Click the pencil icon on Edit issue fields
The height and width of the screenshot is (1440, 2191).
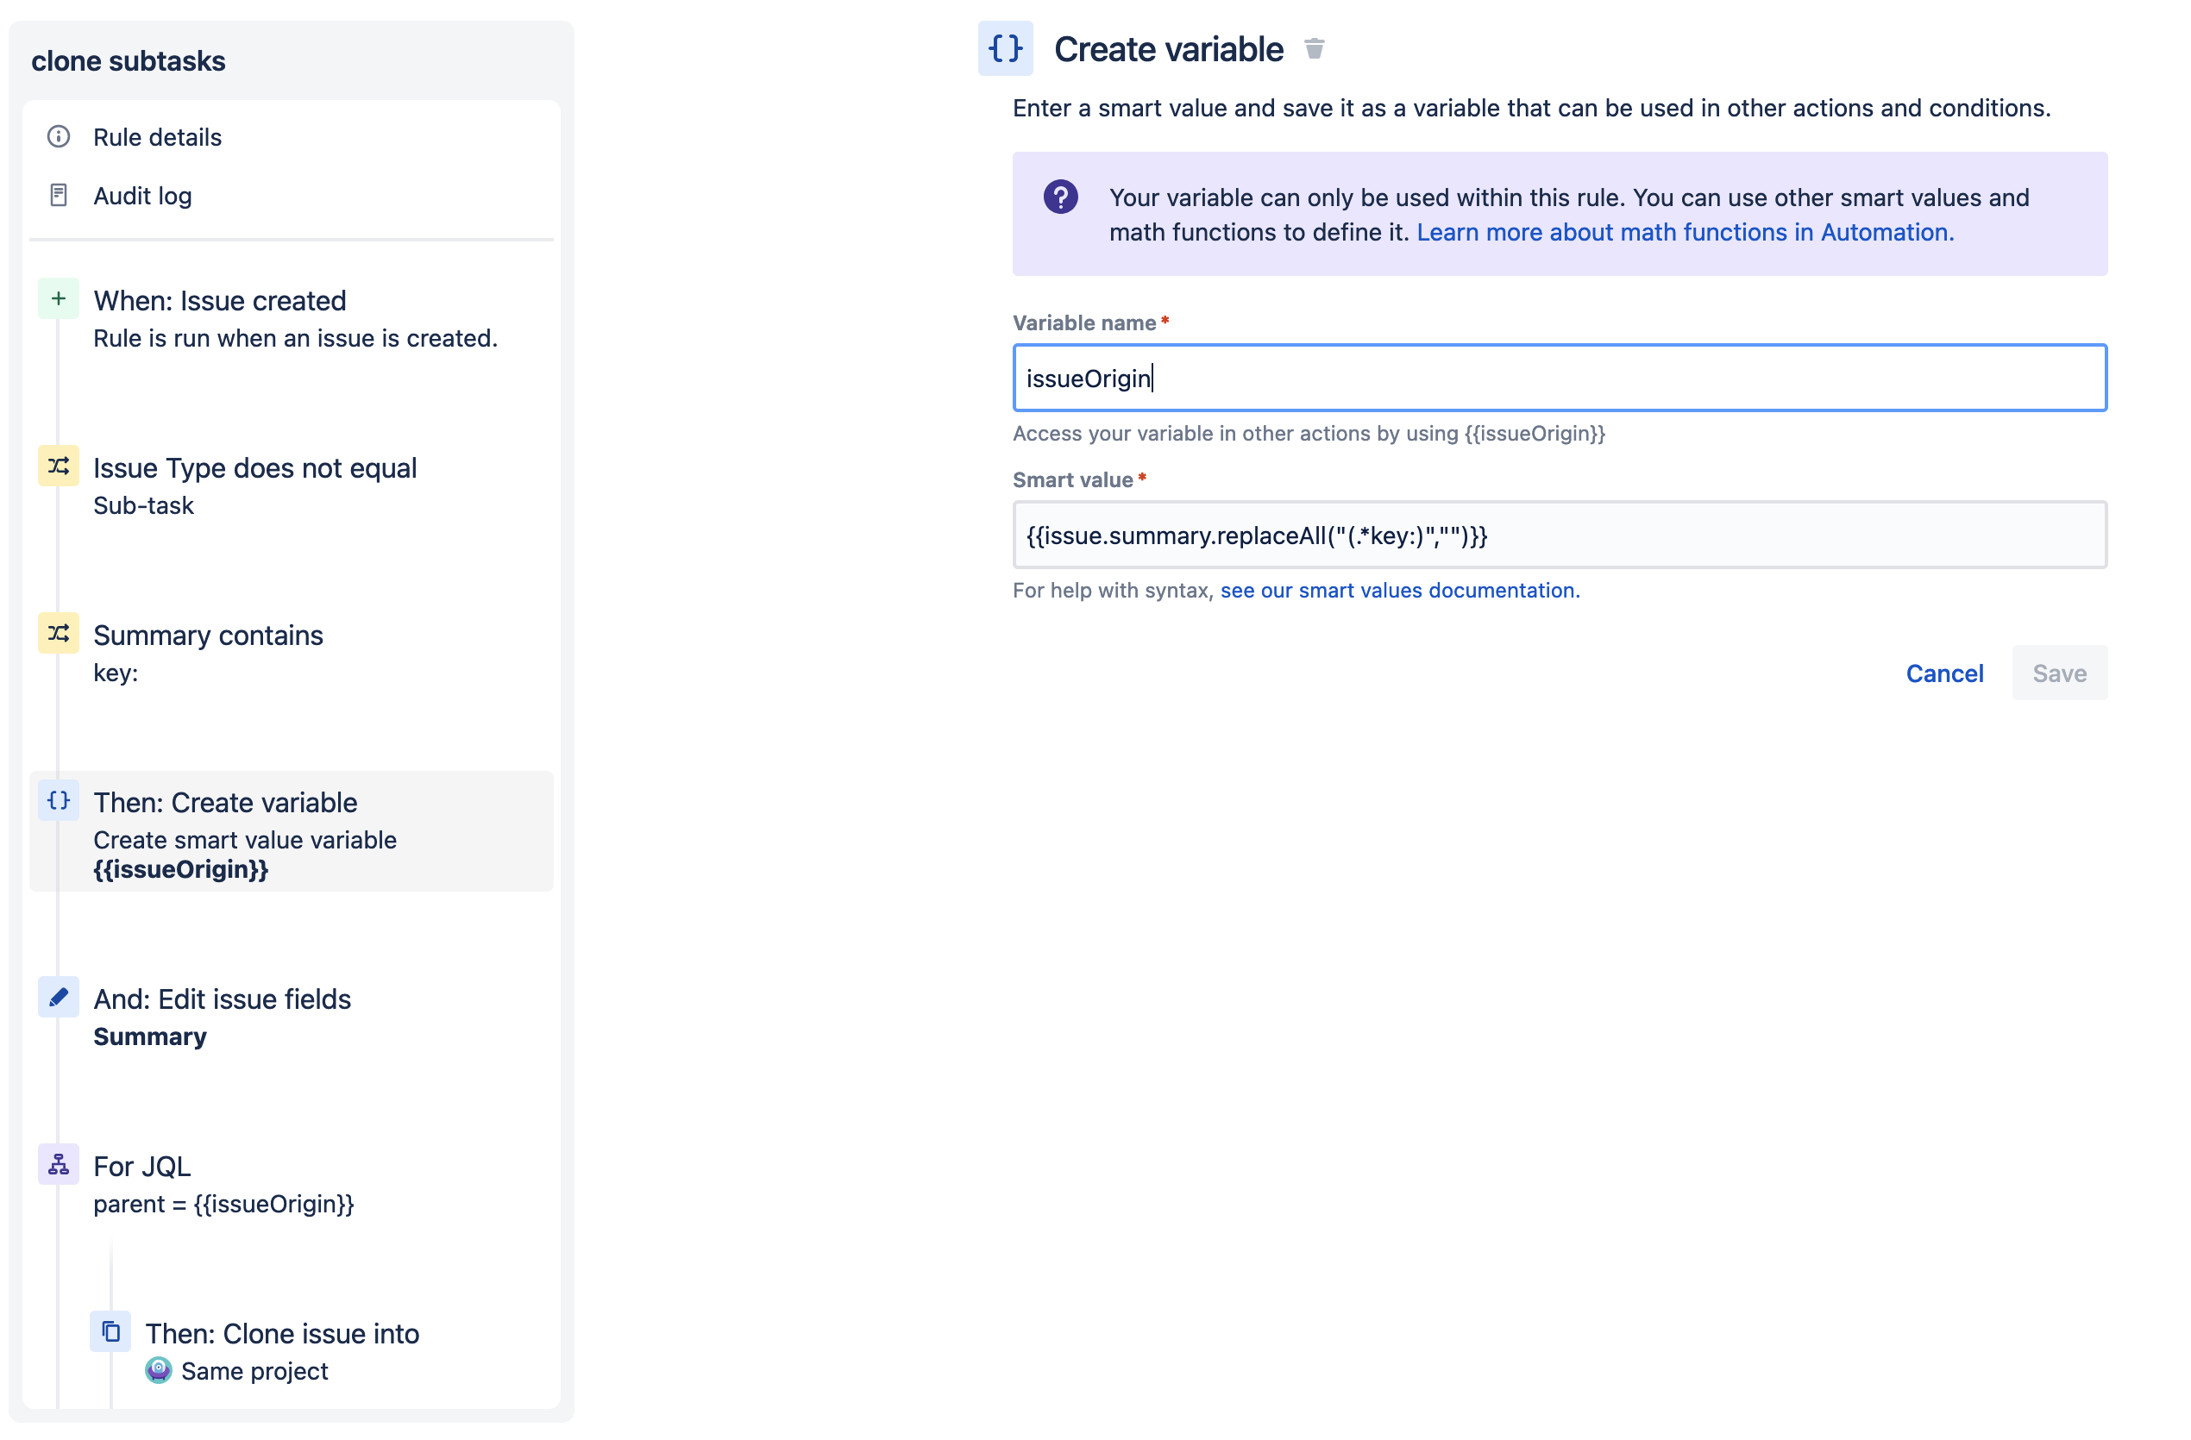(x=58, y=998)
